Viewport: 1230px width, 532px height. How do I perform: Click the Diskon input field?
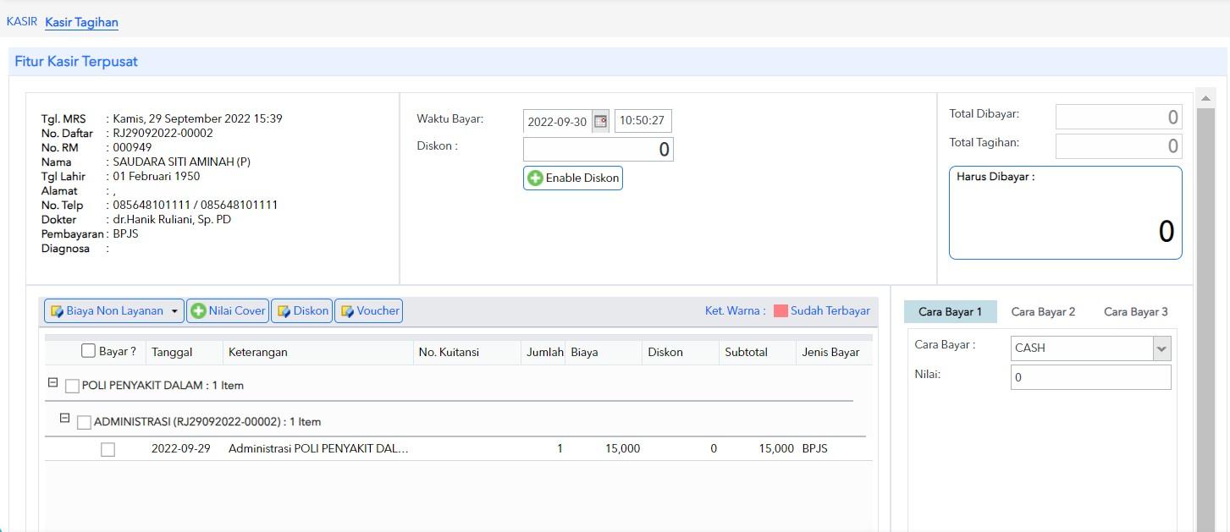(x=598, y=150)
